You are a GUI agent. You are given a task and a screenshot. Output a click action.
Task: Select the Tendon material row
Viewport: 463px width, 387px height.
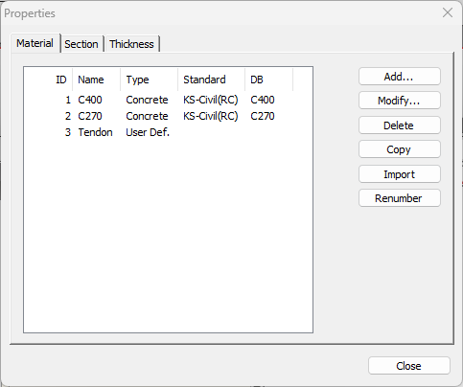[x=95, y=132]
